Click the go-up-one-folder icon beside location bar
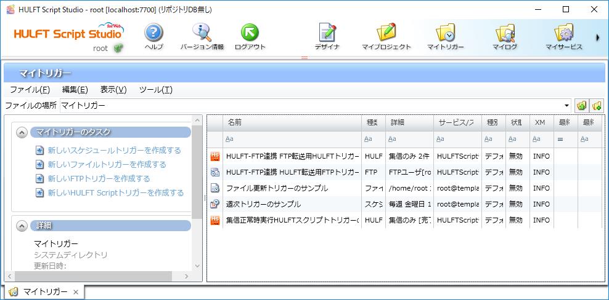609x300 pixels. pos(582,106)
